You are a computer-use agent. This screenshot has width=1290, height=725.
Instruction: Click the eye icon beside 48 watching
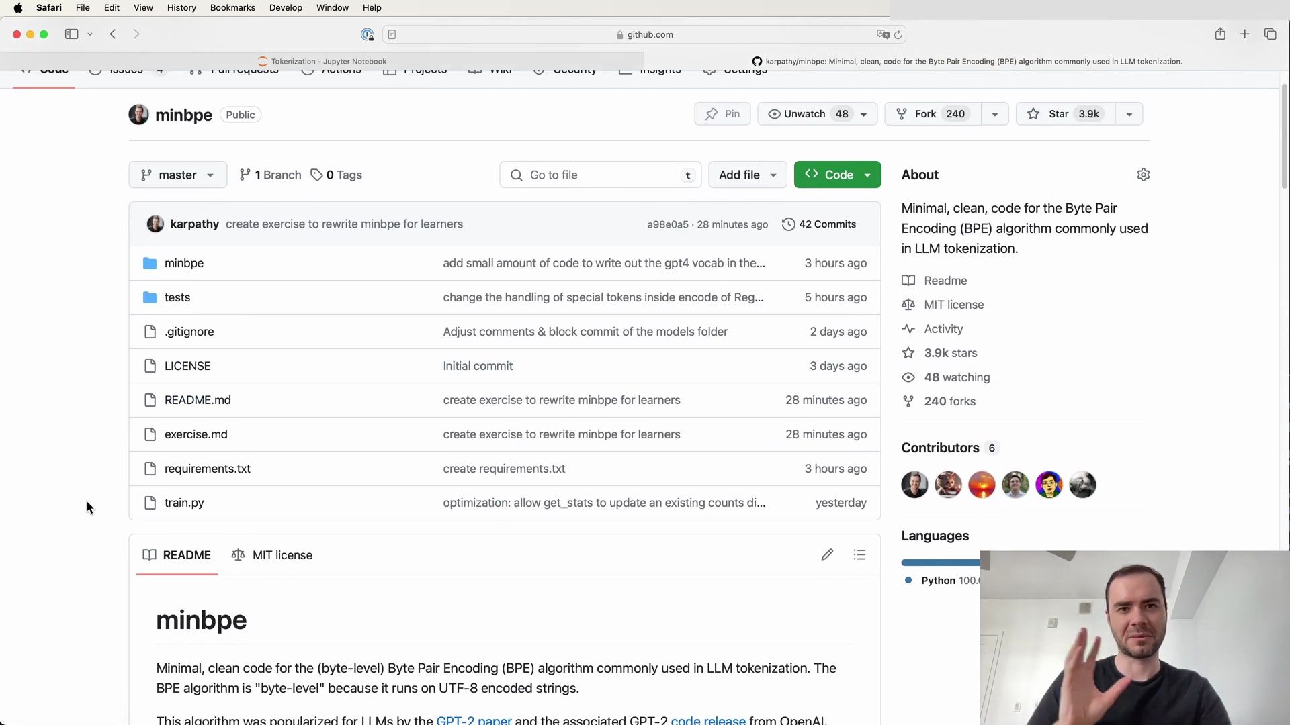click(908, 377)
